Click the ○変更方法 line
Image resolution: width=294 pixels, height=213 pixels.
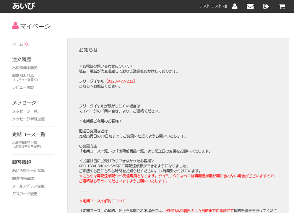click(88, 146)
